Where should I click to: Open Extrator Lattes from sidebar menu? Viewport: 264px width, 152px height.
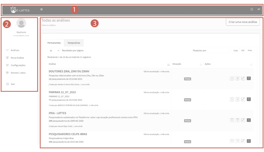pos(18,73)
